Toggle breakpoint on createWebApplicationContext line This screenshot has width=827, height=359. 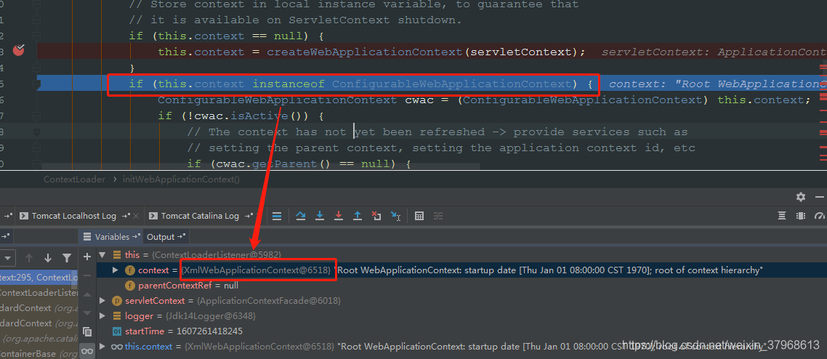(19, 51)
